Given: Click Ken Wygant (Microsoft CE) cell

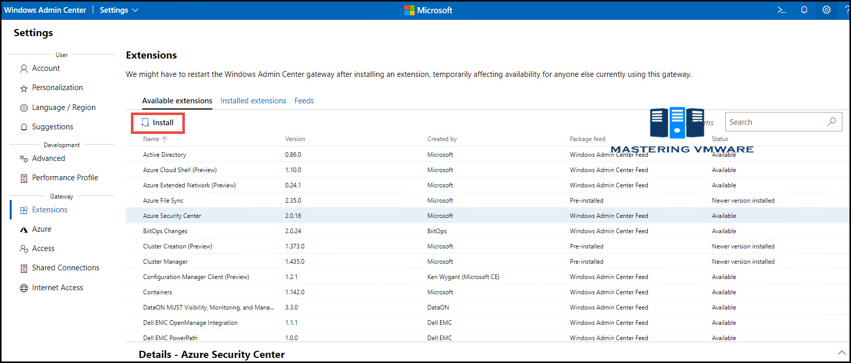Looking at the screenshot, I should [x=463, y=277].
